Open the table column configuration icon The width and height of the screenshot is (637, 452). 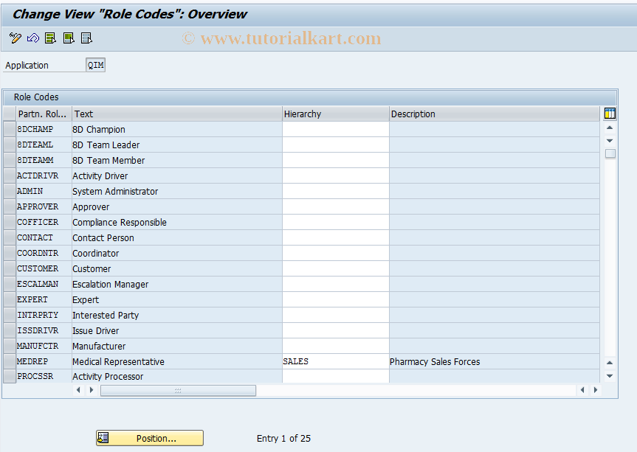tap(608, 113)
